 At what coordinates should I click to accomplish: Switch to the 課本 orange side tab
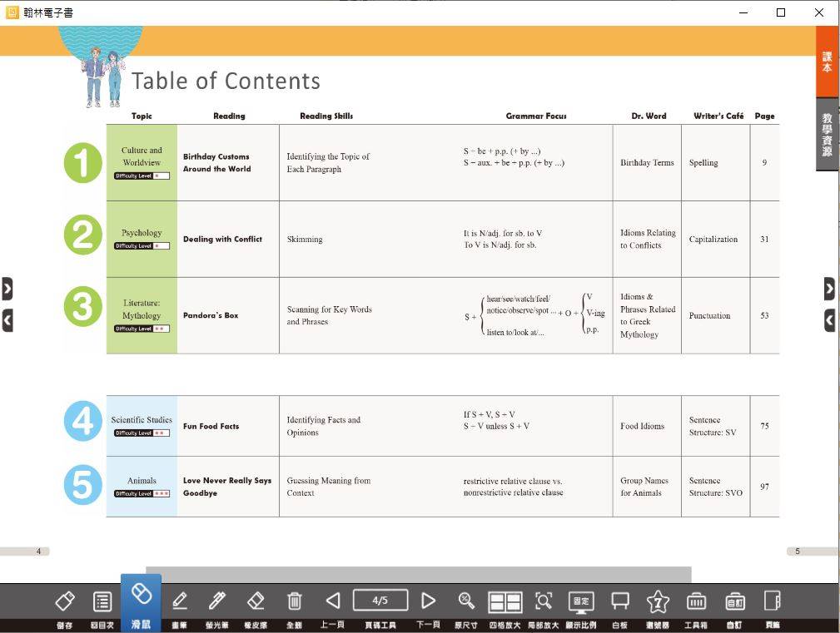click(828, 62)
